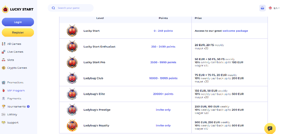Go to Live Games section
Viewport: 281px width, 134px height.
click(x=15, y=52)
